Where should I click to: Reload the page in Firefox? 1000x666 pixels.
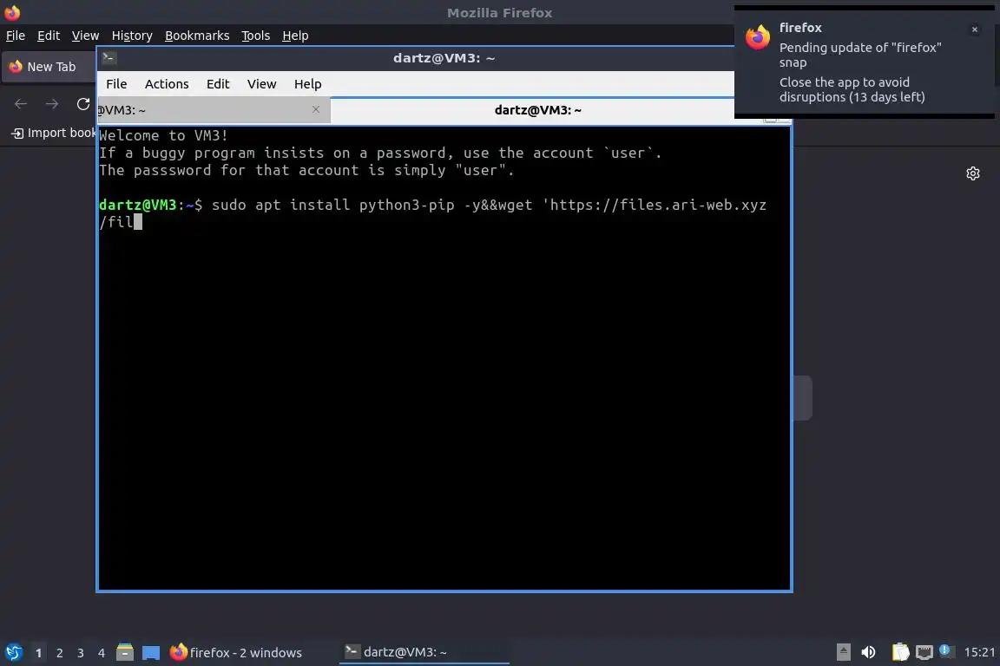(83, 104)
